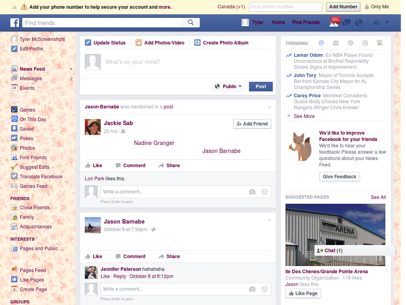Attach photo to Jason Barnabe post comment
The image size is (406, 305).
coord(252,289)
